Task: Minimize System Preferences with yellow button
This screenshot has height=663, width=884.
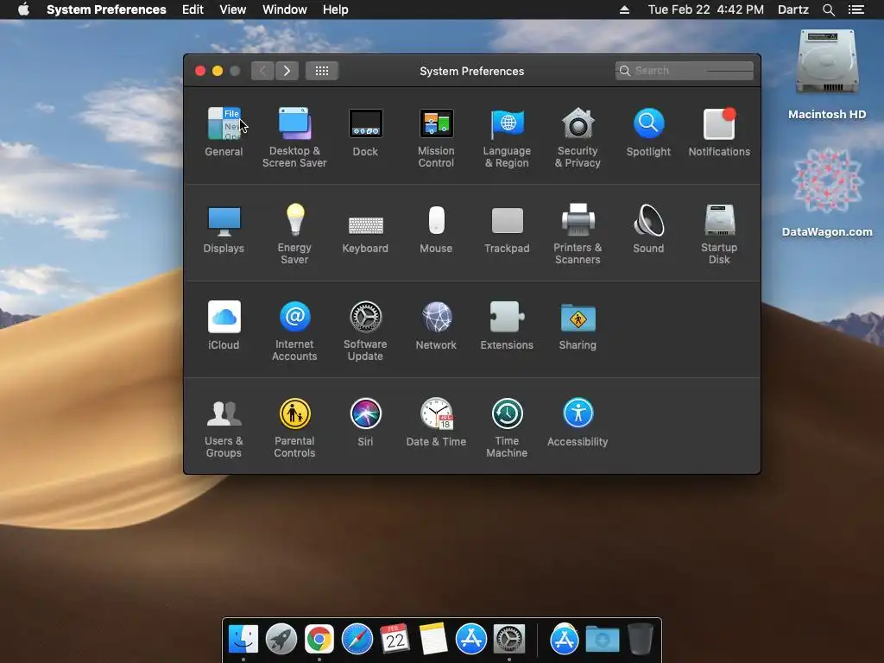Action: (218, 71)
